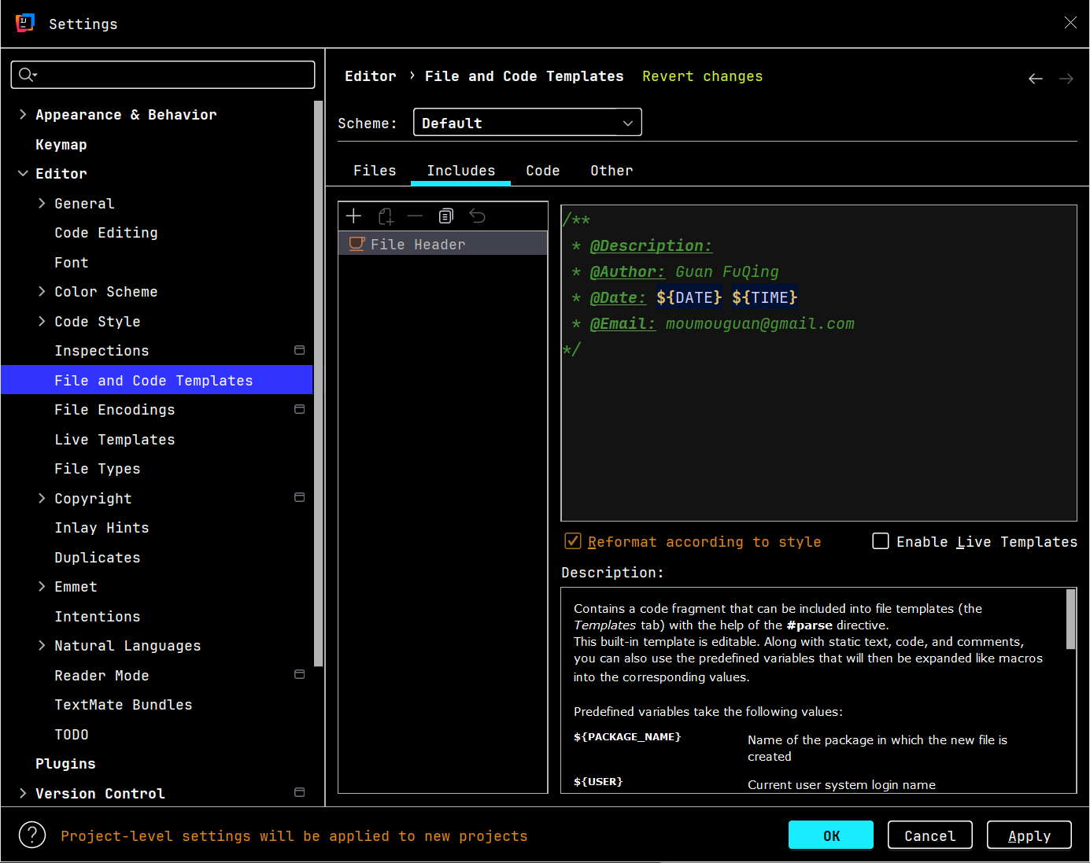Viewport: 1090px width, 863px height.
Task: Click the description panel scrollbar
Action: (x=1070, y=620)
